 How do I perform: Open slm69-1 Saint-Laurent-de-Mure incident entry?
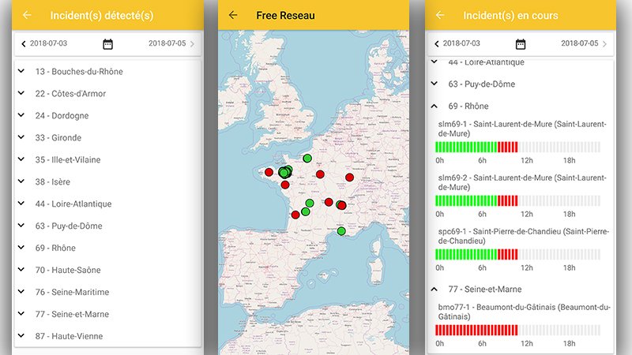pos(522,129)
